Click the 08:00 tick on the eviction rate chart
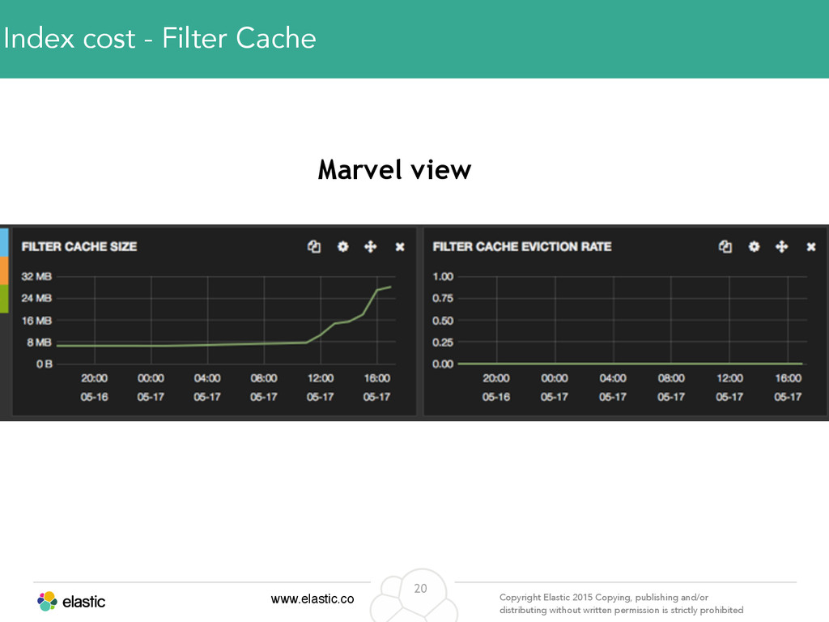Screen dimensions: 829x622 [x=671, y=378]
